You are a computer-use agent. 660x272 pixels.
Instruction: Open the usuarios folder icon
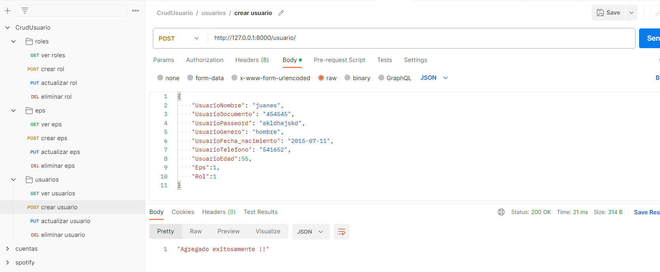click(x=29, y=180)
